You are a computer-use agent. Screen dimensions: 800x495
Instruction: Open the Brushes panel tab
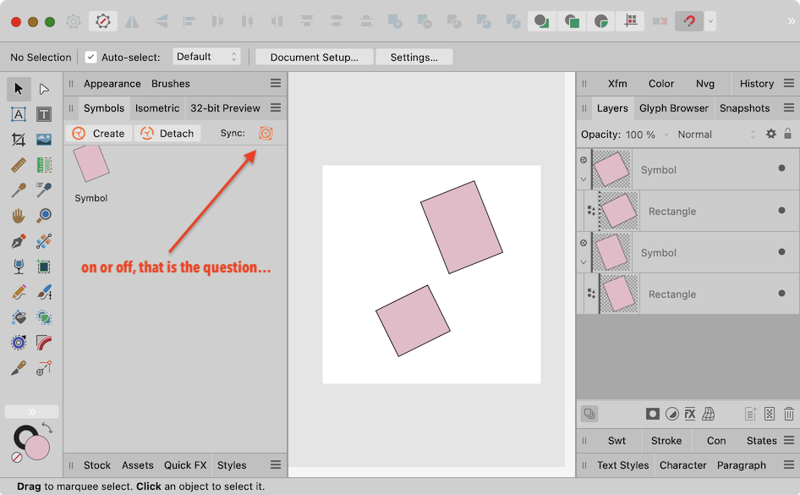171,83
